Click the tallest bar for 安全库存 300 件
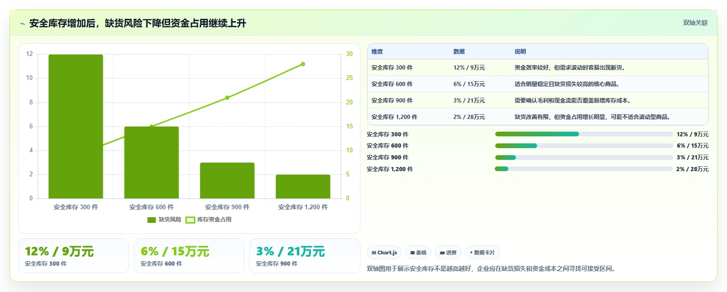Screen dimensions: 727x292 click(x=76, y=126)
